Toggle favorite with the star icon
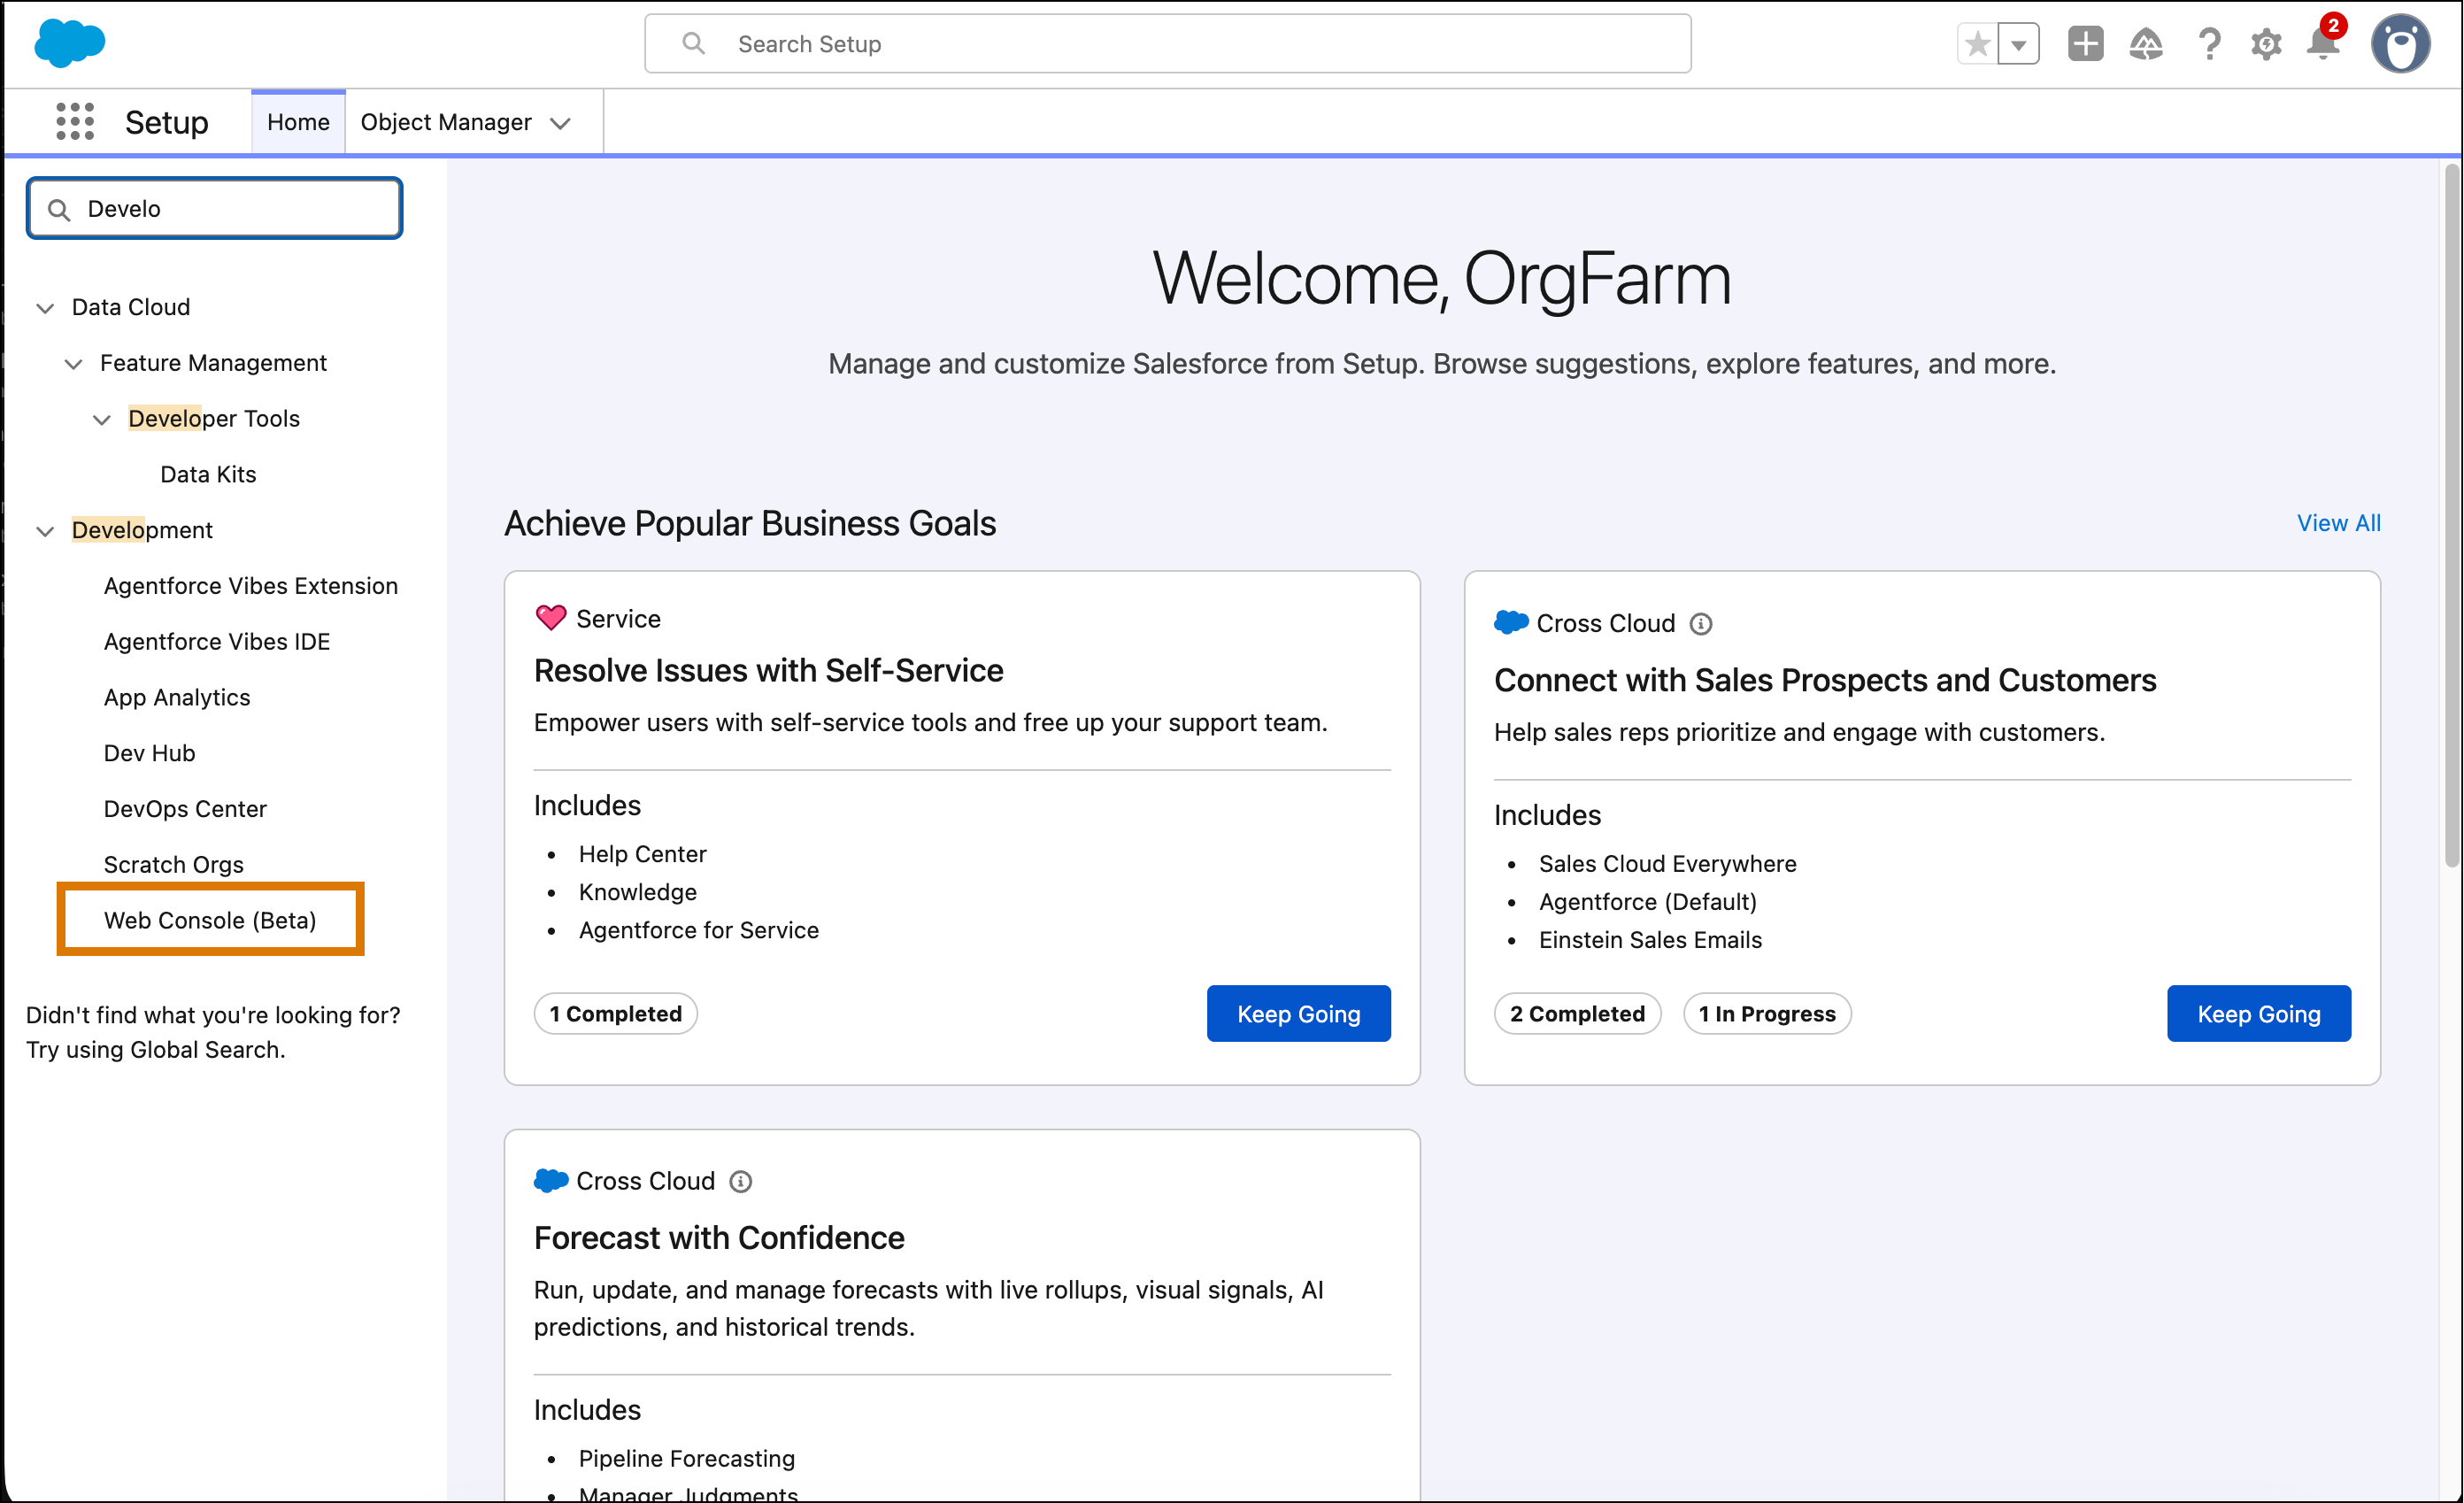The image size is (2464, 1503). click(x=1977, y=43)
